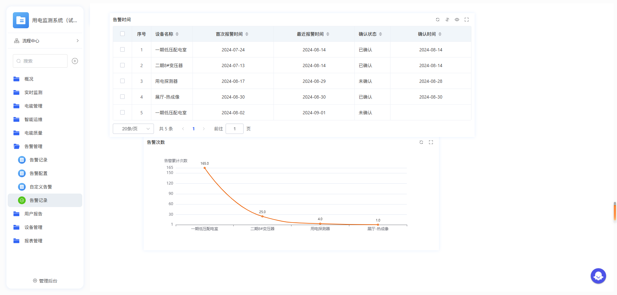Open 告警配置 in the sidebar
This screenshot has height=295, width=617.
[x=38, y=173]
